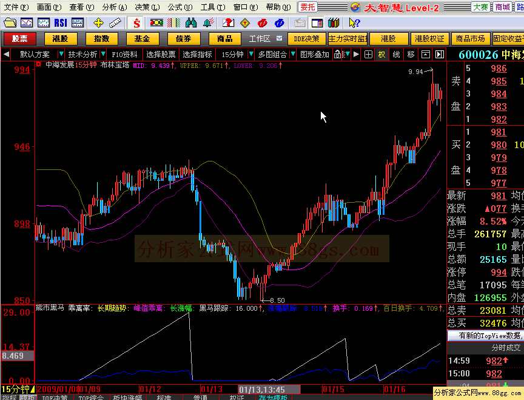The width and height of the screenshot is (524, 400).
Task: Open the 分析 menu
Action: (x=114, y=7)
